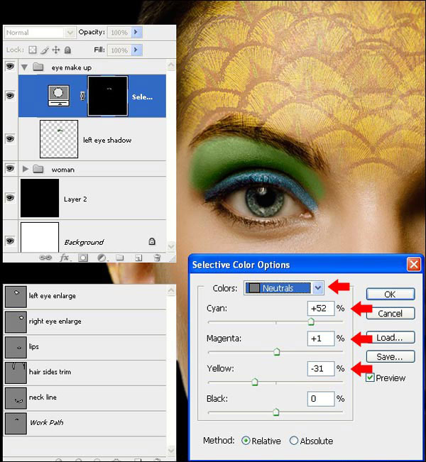Click the layer styles fx icon
Image resolution: width=426 pixels, height=462 pixels.
click(65, 258)
